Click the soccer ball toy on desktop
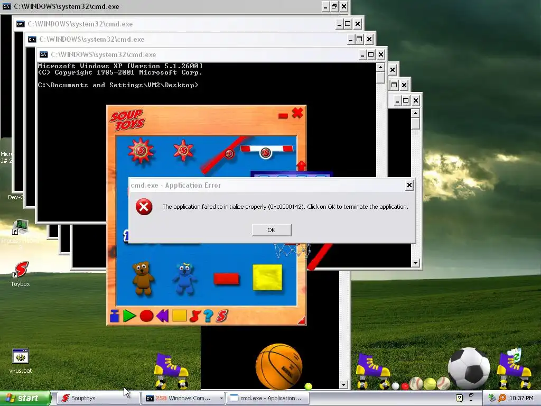Viewport: 541px width, 406px height. tap(469, 368)
